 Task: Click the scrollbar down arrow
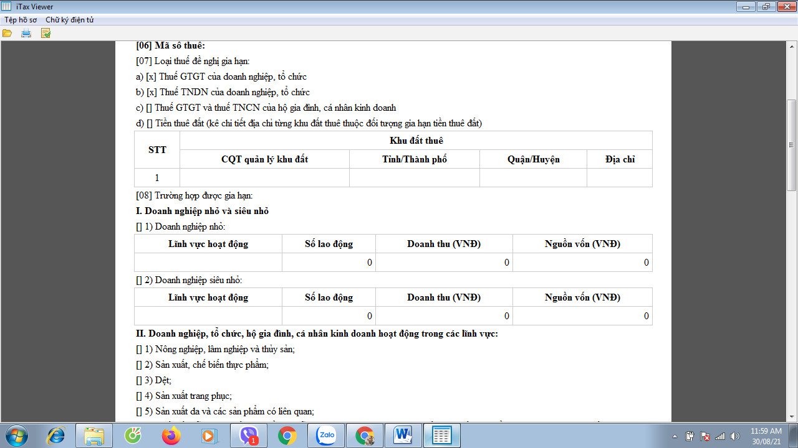[792, 416]
